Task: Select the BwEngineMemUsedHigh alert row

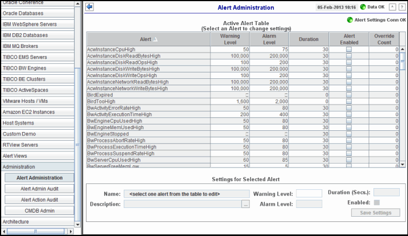Action: coord(242,127)
